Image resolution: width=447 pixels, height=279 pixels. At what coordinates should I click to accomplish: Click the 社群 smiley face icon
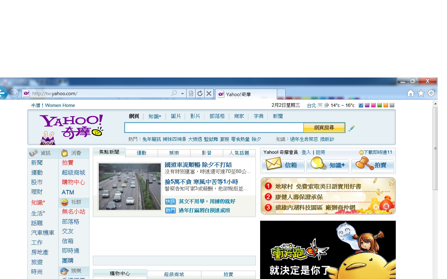(x=65, y=202)
